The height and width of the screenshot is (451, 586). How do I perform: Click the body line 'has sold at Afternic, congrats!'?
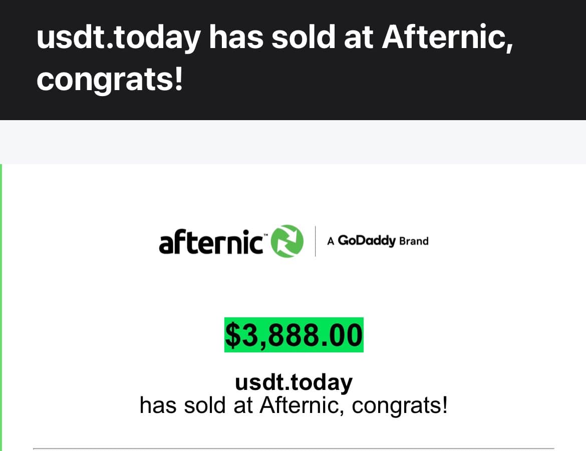[294, 405]
